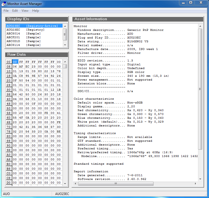Click raw data cell AF in row 08
Screen dimensions: 209x198
coord(21,66)
